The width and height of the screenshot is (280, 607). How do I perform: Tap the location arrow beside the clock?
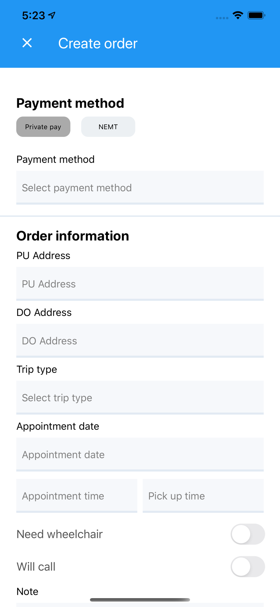[x=52, y=15]
